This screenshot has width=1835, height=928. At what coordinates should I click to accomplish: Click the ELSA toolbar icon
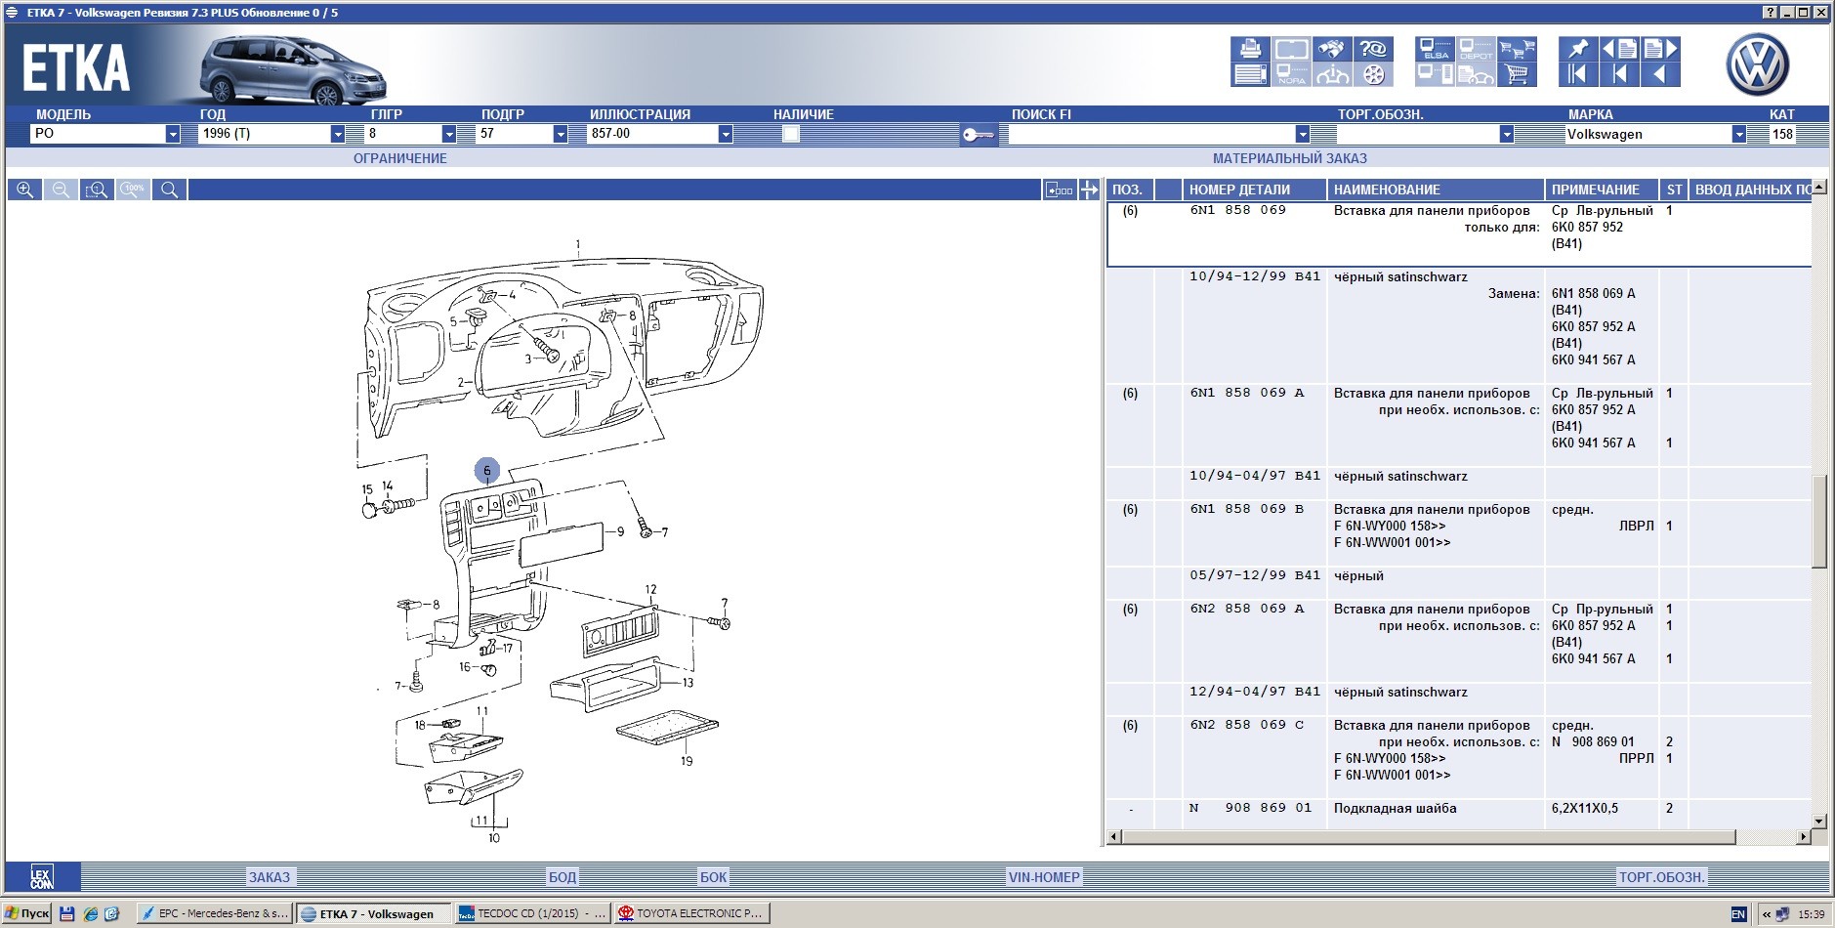point(1435,49)
